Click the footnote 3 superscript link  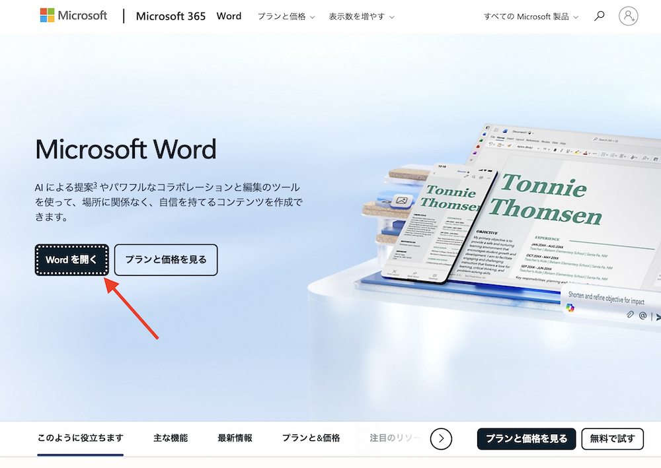coord(95,184)
